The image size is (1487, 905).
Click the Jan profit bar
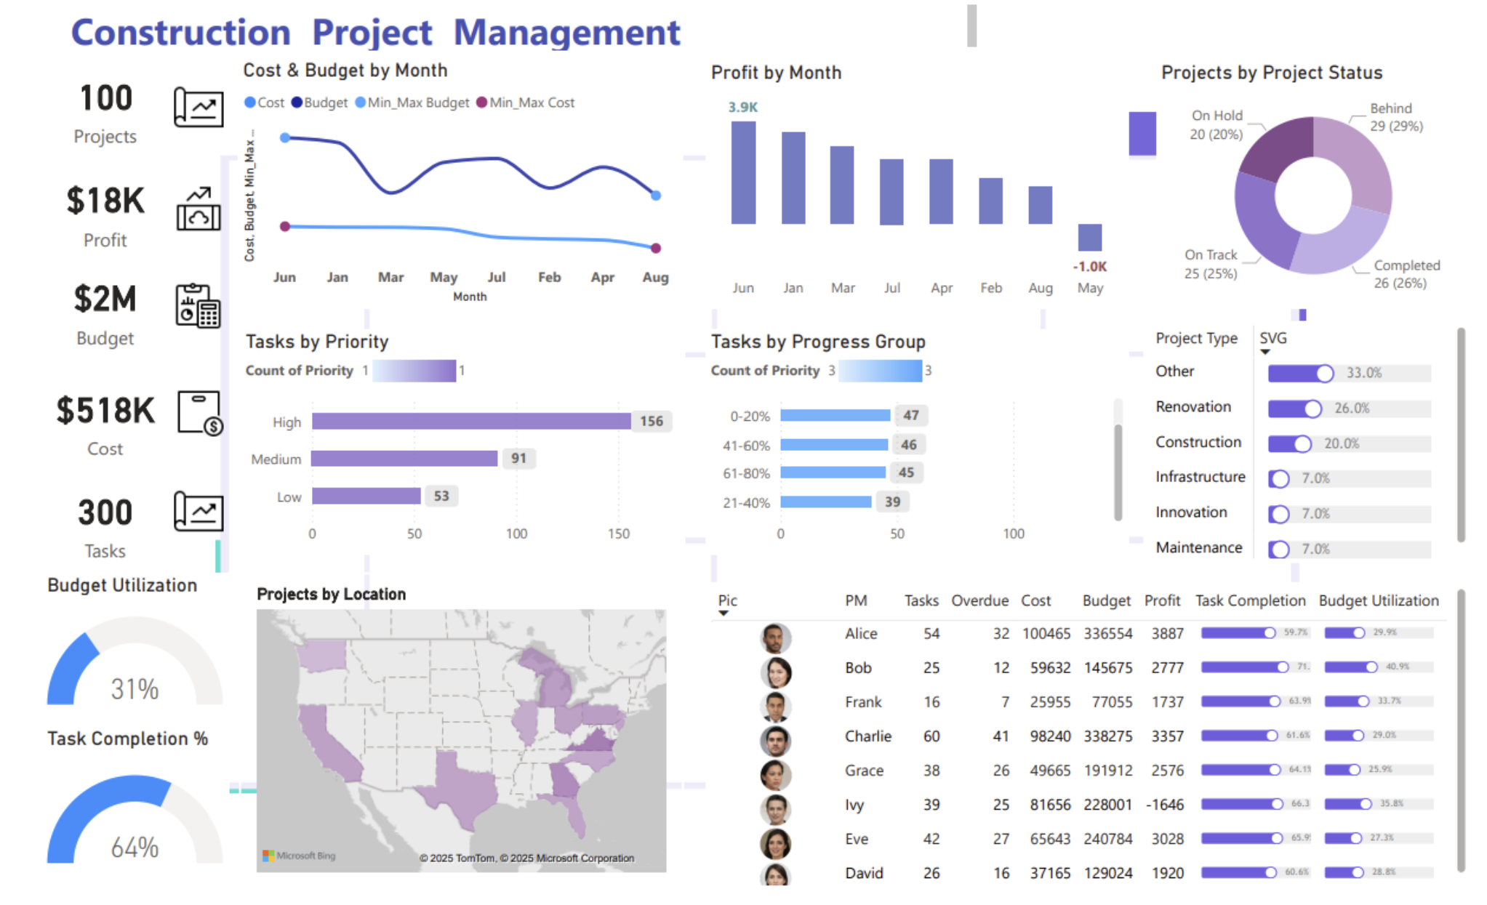(x=793, y=177)
